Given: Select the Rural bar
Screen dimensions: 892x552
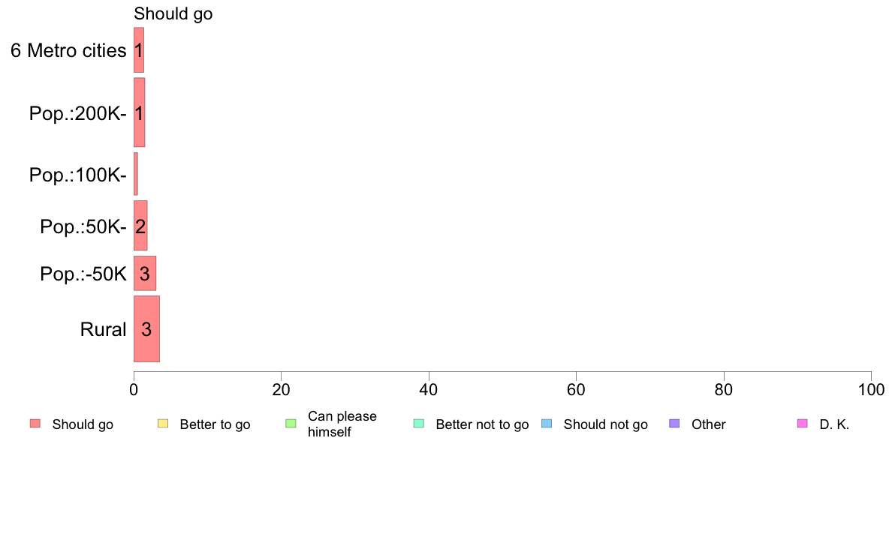Looking at the screenshot, I should point(146,328).
